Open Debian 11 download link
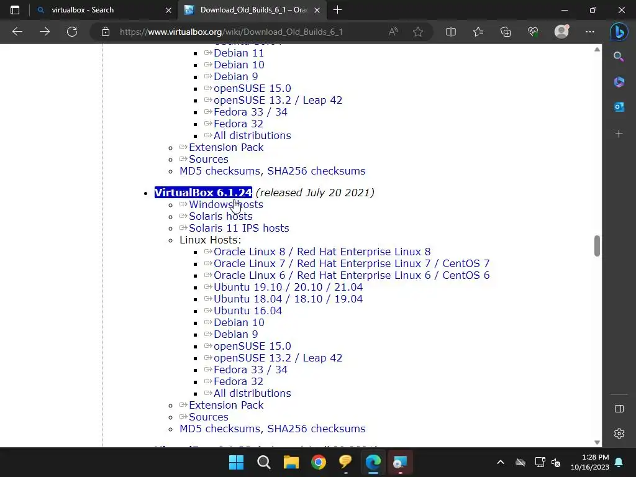636x477 pixels. point(239,53)
